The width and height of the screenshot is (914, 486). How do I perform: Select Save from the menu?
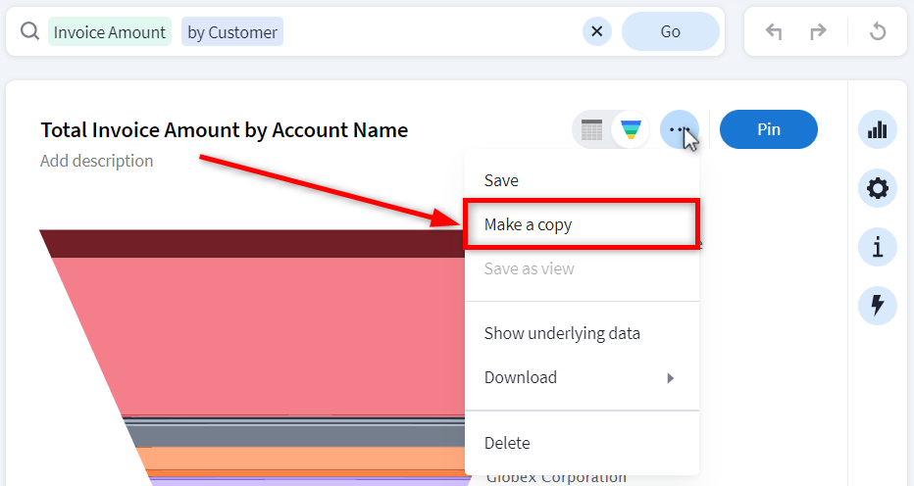tap(501, 180)
